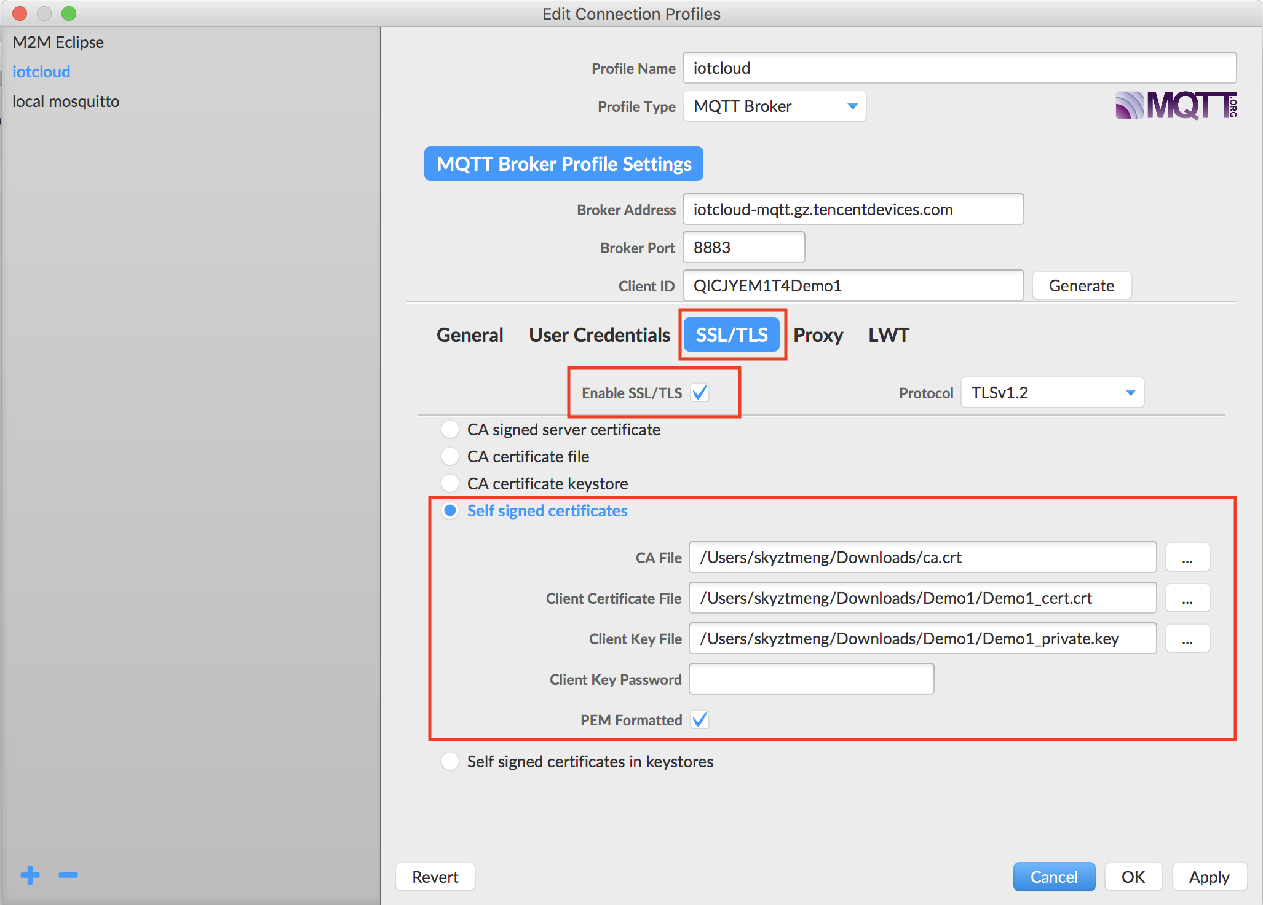
Task: Select the local mosquitto profile
Action: (65, 101)
